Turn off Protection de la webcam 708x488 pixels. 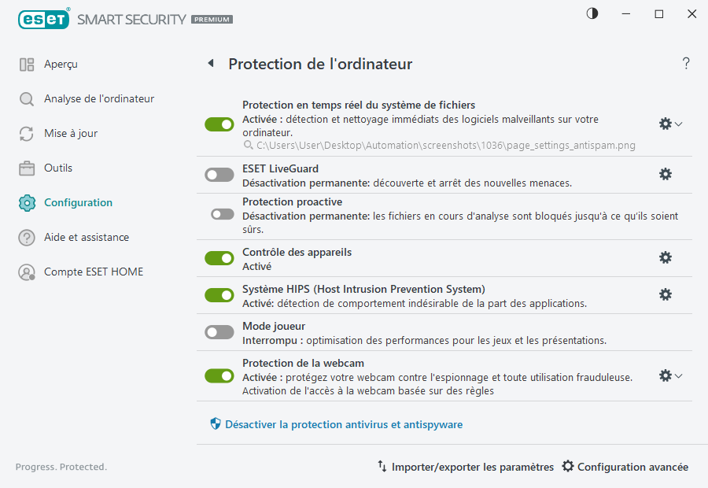click(x=219, y=375)
